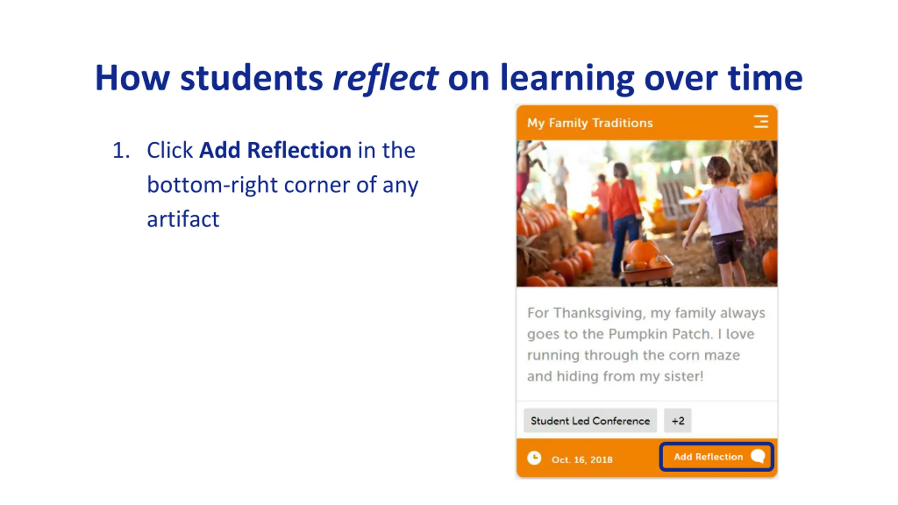898x505 pixels.
Task: Click the orange header bar of the card
Action: 646,123
